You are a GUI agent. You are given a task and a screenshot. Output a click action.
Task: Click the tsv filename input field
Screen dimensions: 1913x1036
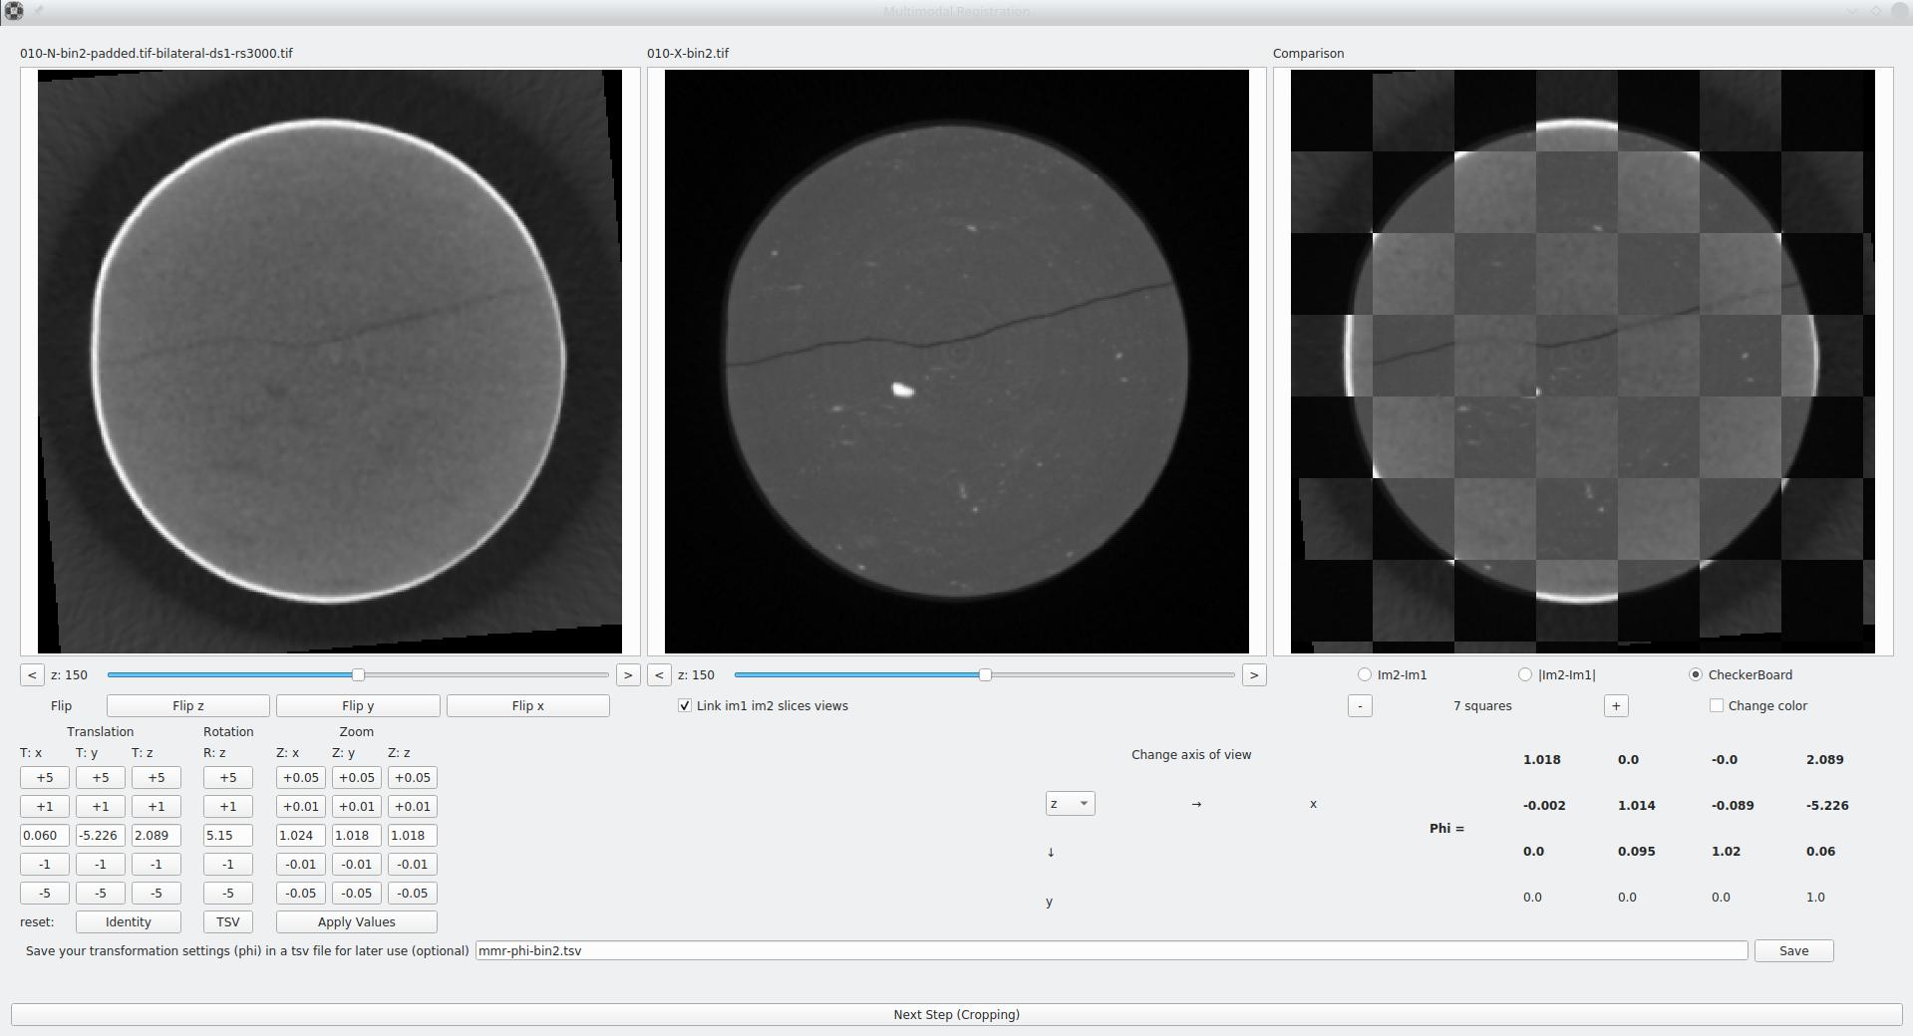pos(1111,951)
